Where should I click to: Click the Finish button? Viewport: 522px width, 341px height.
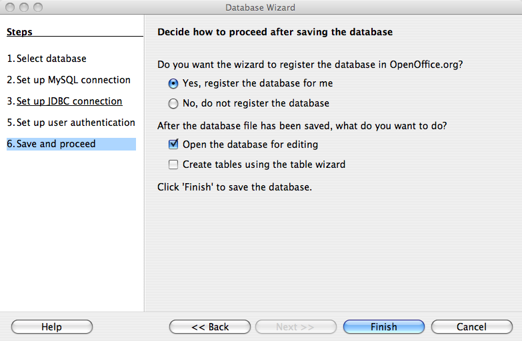point(383,327)
